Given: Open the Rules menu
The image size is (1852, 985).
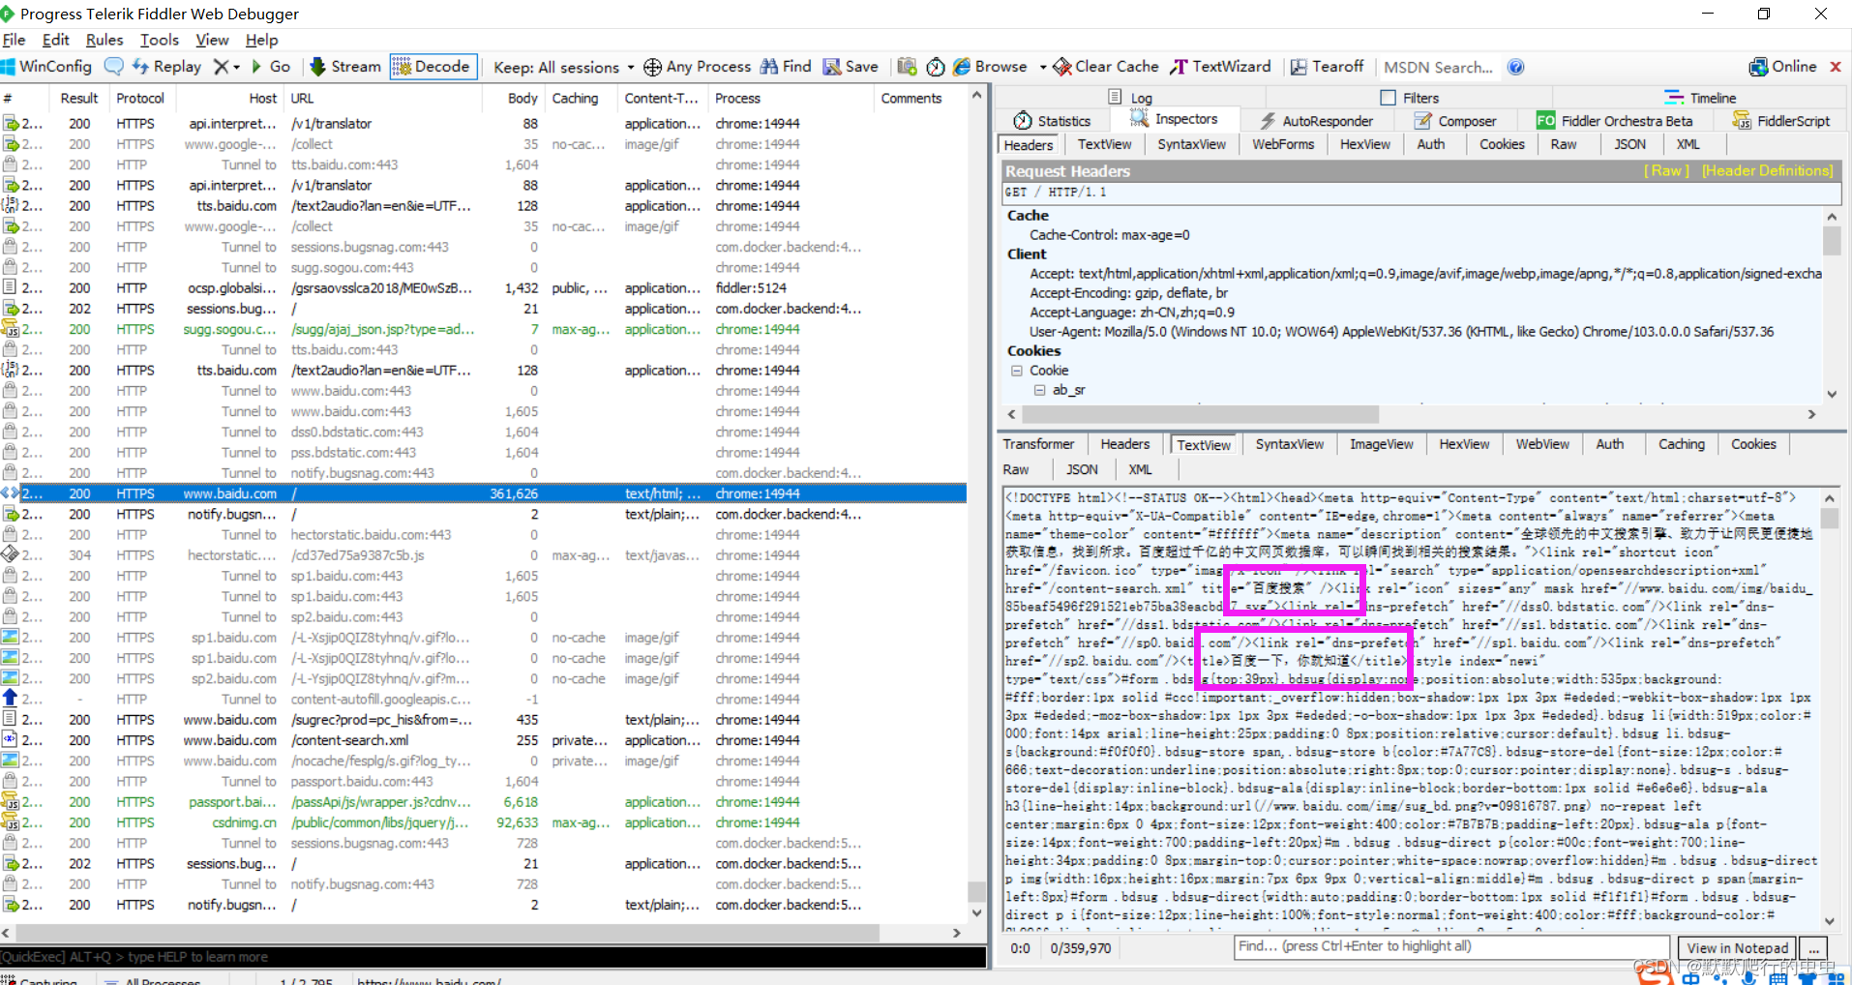Looking at the screenshot, I should click(105, 40).
